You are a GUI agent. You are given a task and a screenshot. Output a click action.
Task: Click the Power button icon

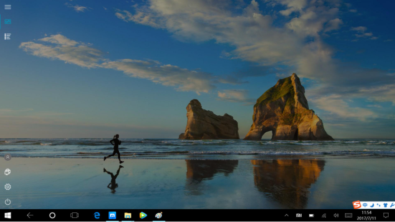click(8, 202)
